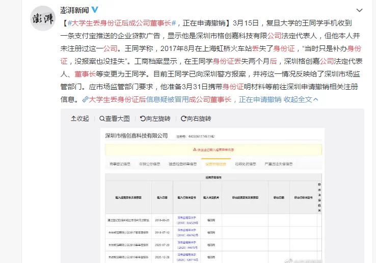The image size is (376, 263).
Task: Click the chain link icon before article link
Action: point(85,99)
